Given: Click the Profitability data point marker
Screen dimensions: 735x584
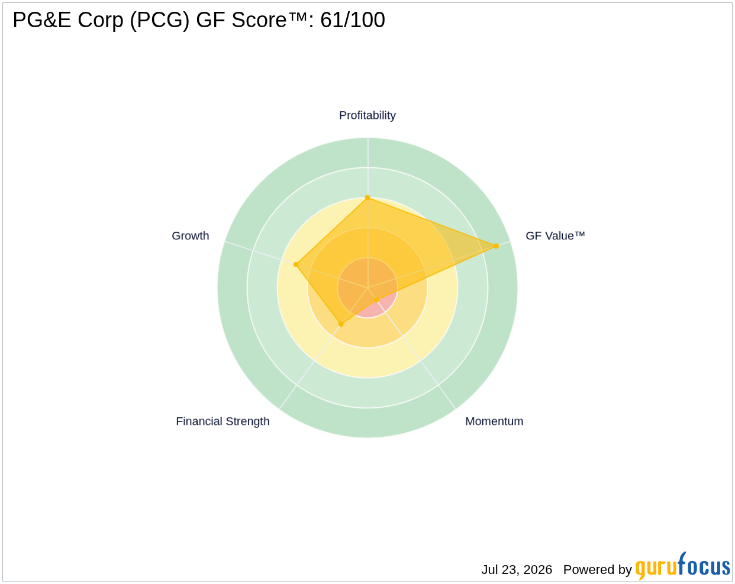Looking at the screenshot, I should [x=367, y=197].
